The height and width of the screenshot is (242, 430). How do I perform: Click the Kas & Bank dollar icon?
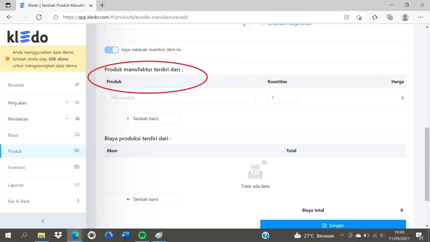point(78,201)
